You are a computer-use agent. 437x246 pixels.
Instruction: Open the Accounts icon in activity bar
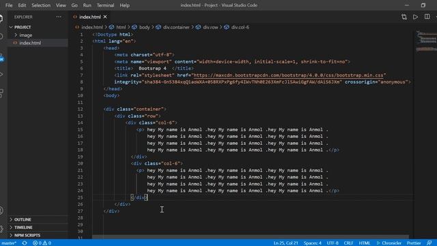point(1,210)
